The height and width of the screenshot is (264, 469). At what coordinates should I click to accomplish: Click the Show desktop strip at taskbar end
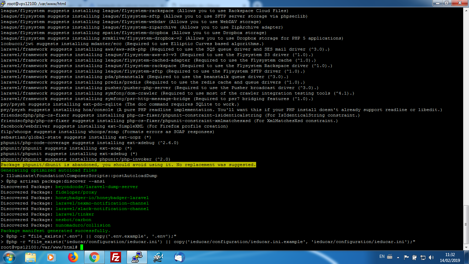466,257
